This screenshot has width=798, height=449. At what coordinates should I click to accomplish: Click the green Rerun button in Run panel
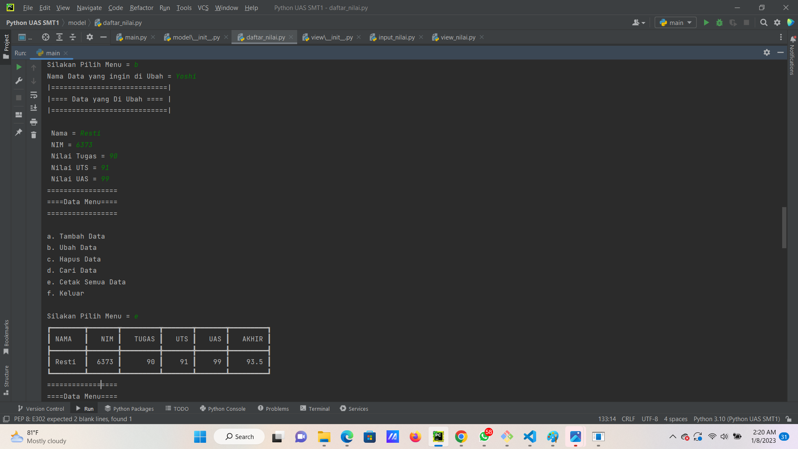click(19, 67)
